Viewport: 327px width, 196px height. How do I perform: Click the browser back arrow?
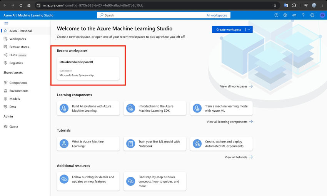pyautogui.click(x=5, y=5)
